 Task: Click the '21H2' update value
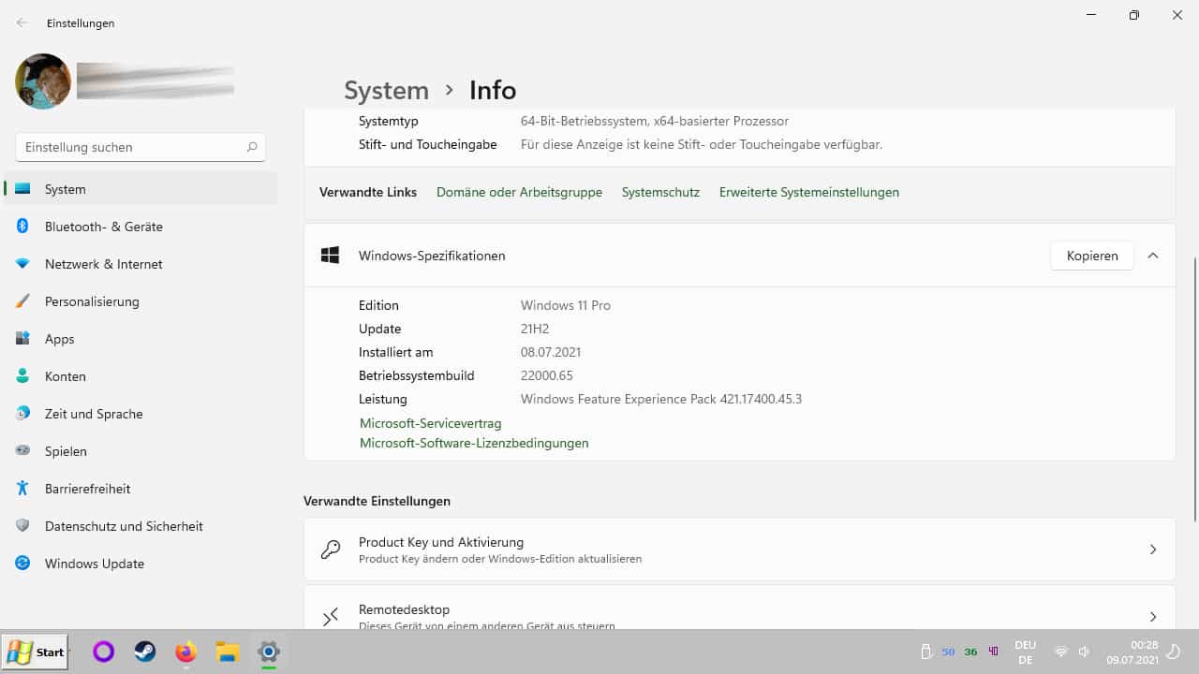535,329
